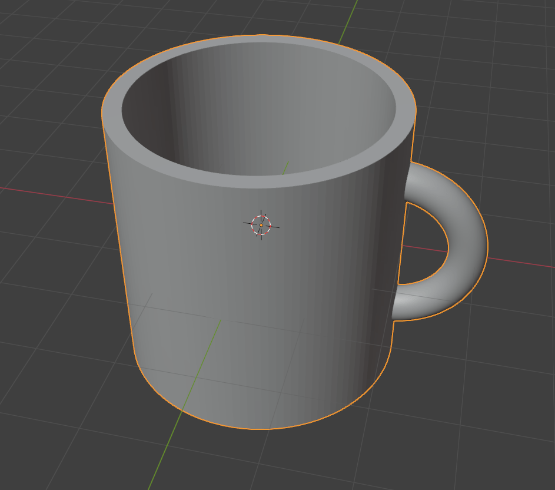Click the hole enclosed by the mug handle
555x490 pixels.
coord(424,247)
